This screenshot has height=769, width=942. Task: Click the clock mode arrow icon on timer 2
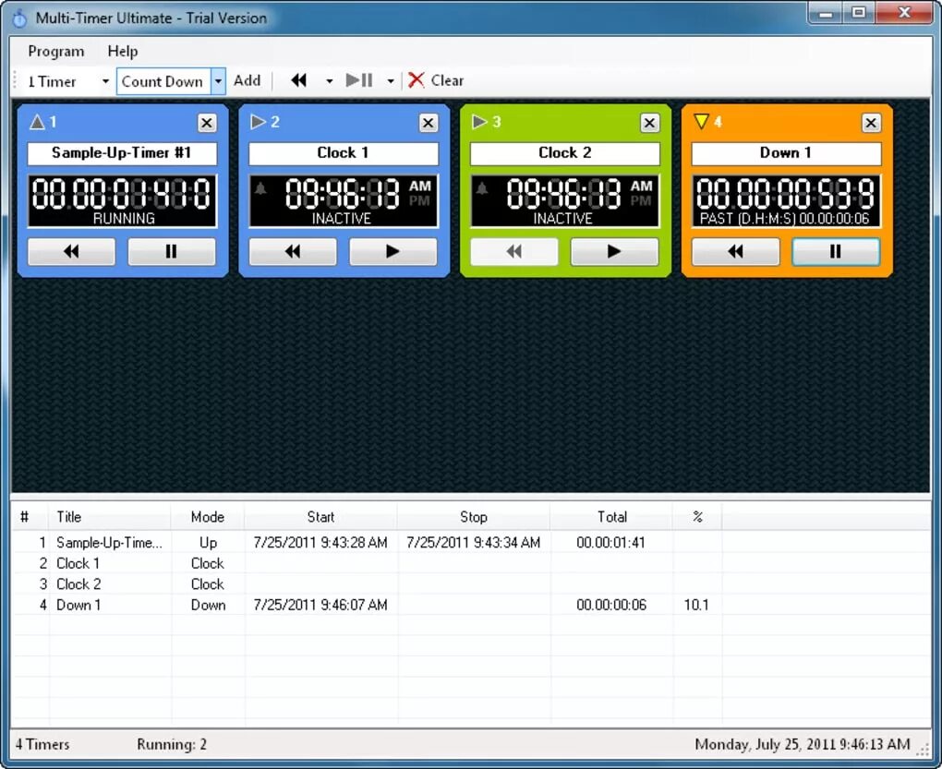(x=259, y=122)
